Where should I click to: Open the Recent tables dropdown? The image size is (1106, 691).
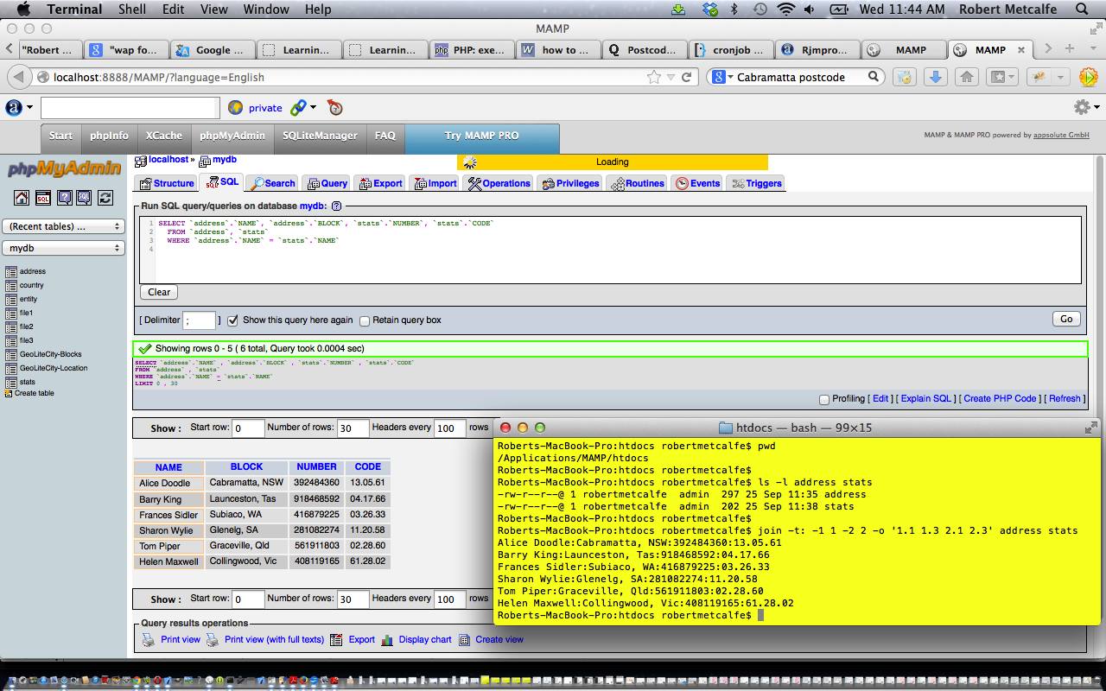64,226
